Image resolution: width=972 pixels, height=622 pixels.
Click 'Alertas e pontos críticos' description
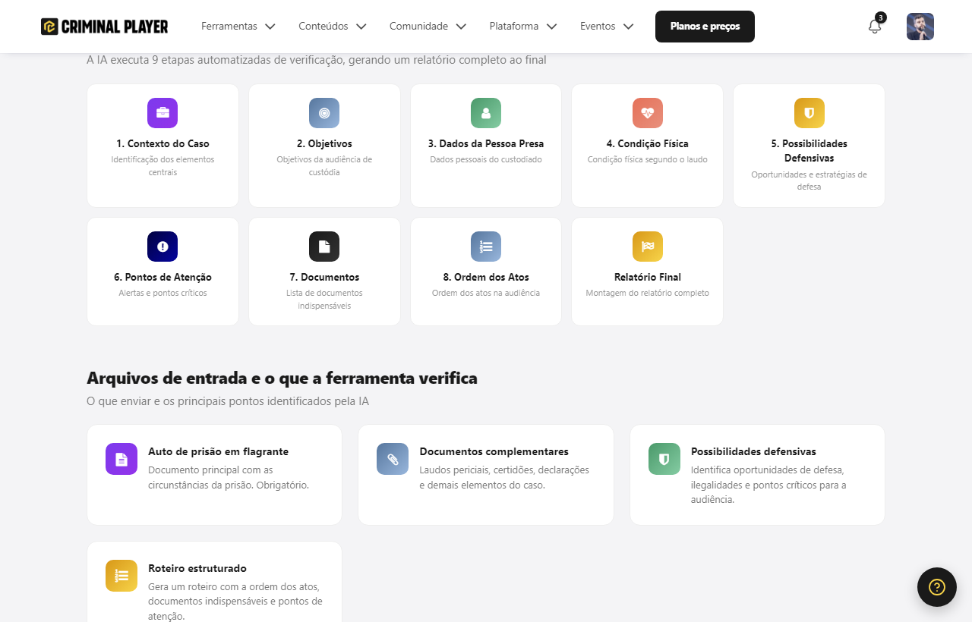tap(163, 293)
